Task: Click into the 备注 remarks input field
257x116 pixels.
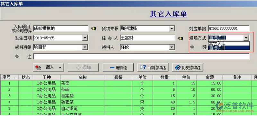Action: click(141, 56)
